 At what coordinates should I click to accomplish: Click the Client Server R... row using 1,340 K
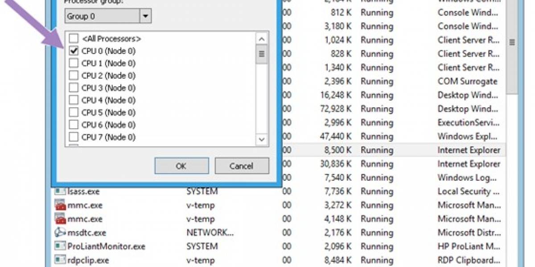tap(468, 67)
